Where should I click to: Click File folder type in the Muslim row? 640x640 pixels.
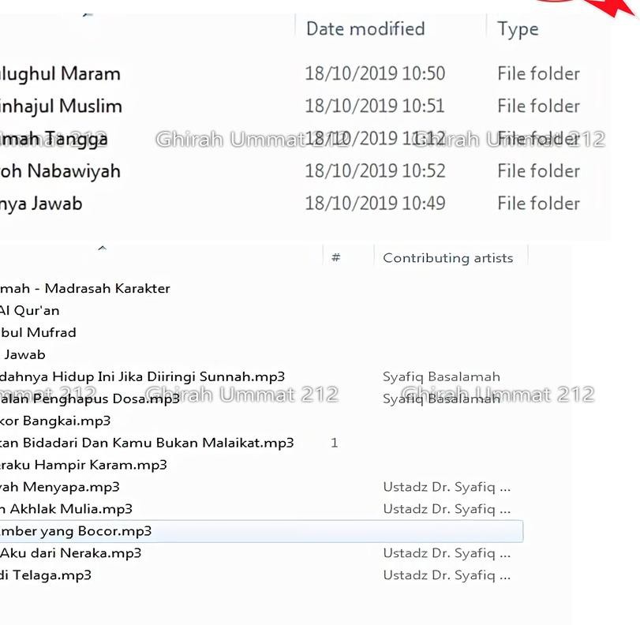pyautogui.click(x=538, y=106)
